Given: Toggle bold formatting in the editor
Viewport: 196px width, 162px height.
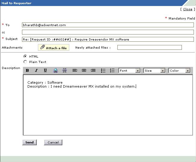Looking at the screenshot, I should click(27, 70).
